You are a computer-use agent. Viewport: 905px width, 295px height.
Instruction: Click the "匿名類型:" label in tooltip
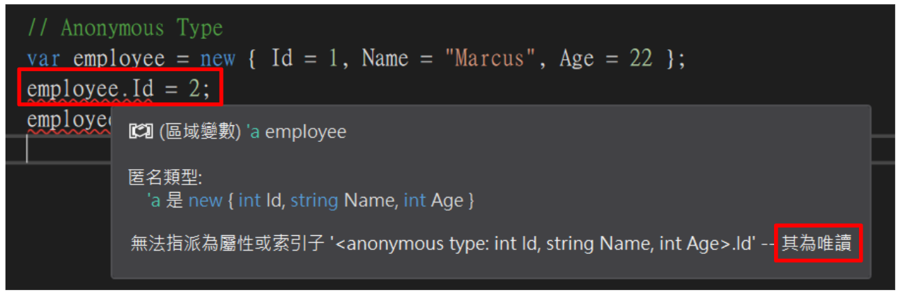pyautogui.click(x=165, y=177)
